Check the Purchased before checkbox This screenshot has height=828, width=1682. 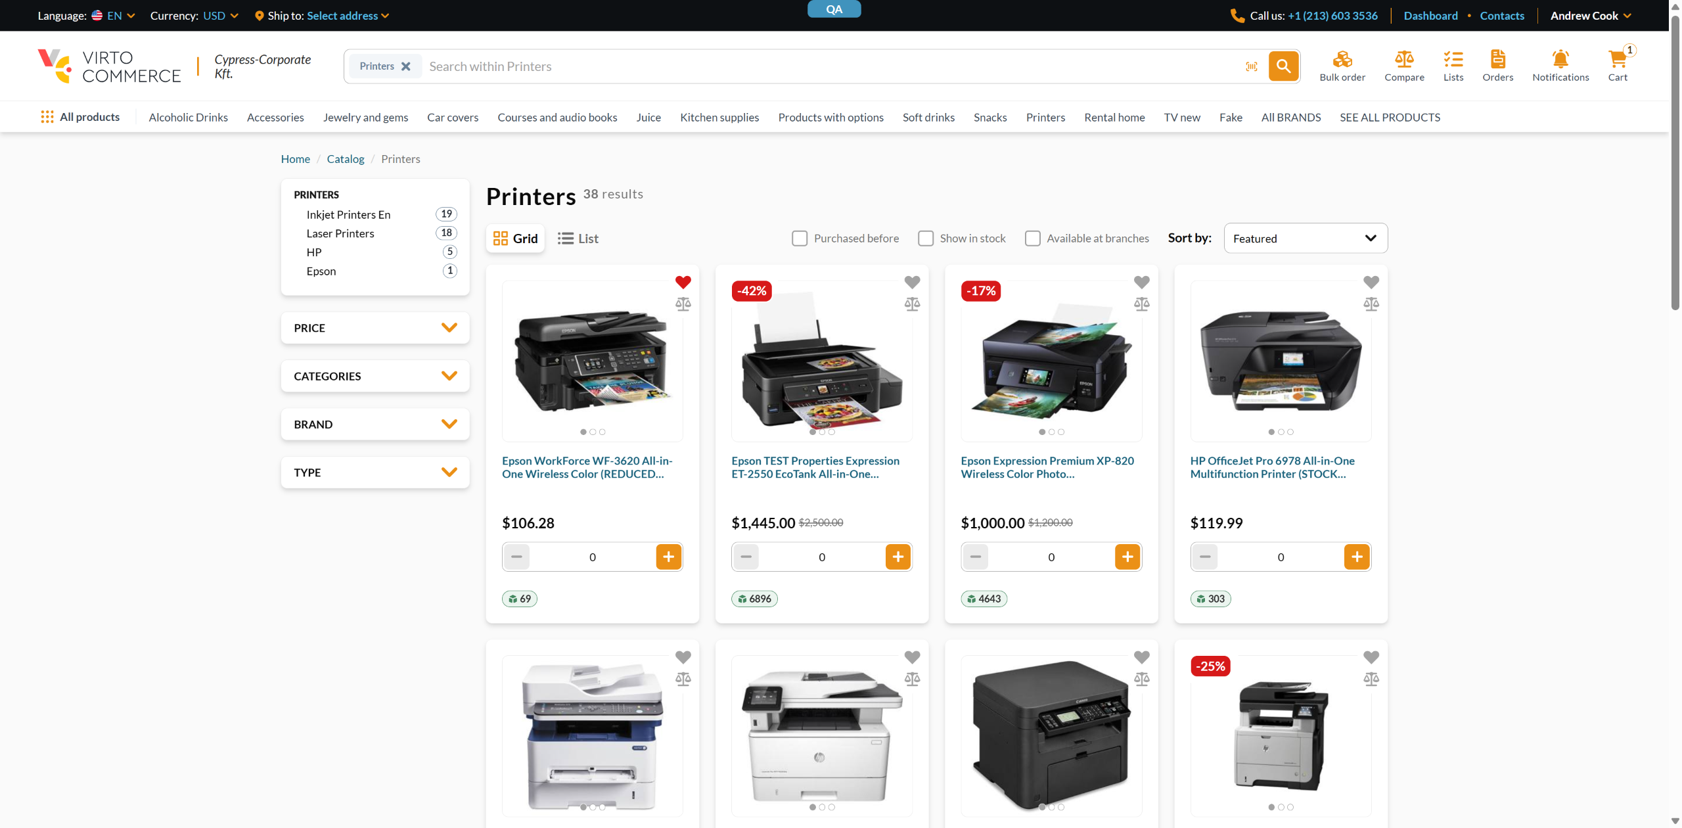coord(799,239)
